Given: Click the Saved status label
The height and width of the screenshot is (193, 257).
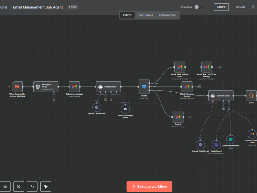Looking at the screenshot, I should click(x=240, y=7).
